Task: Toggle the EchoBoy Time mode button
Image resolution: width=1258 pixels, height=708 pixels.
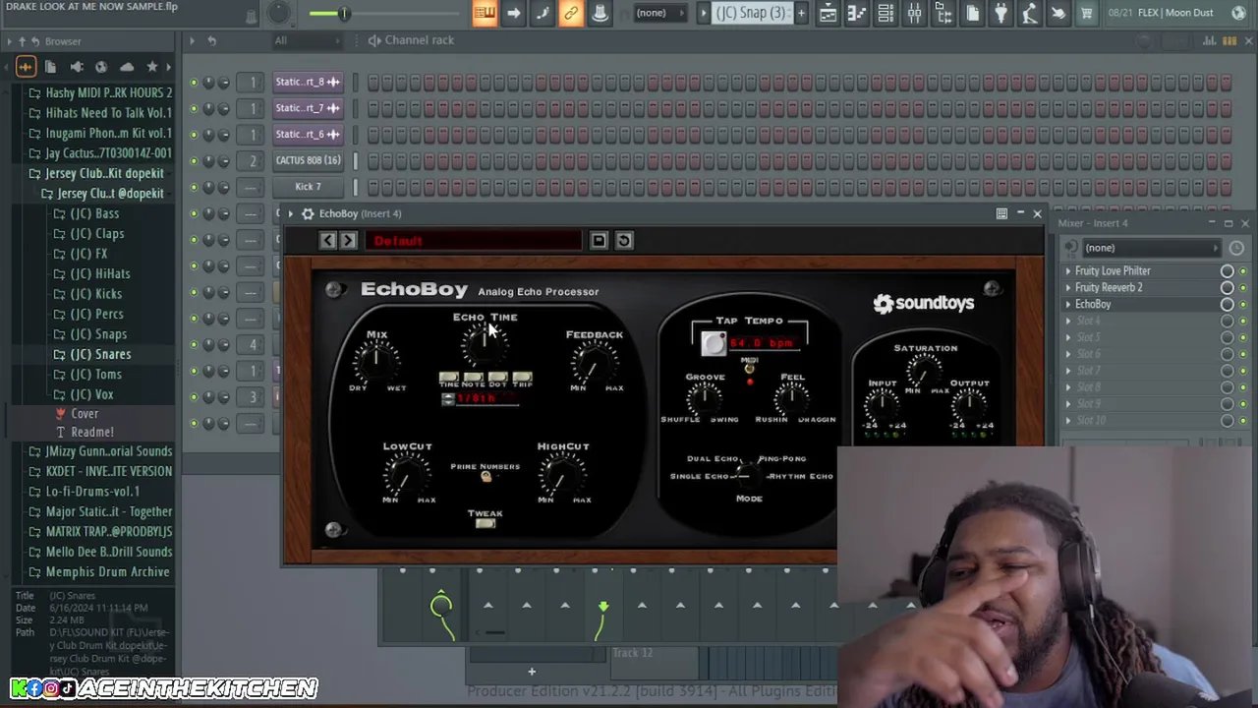Action: [448, 378]
